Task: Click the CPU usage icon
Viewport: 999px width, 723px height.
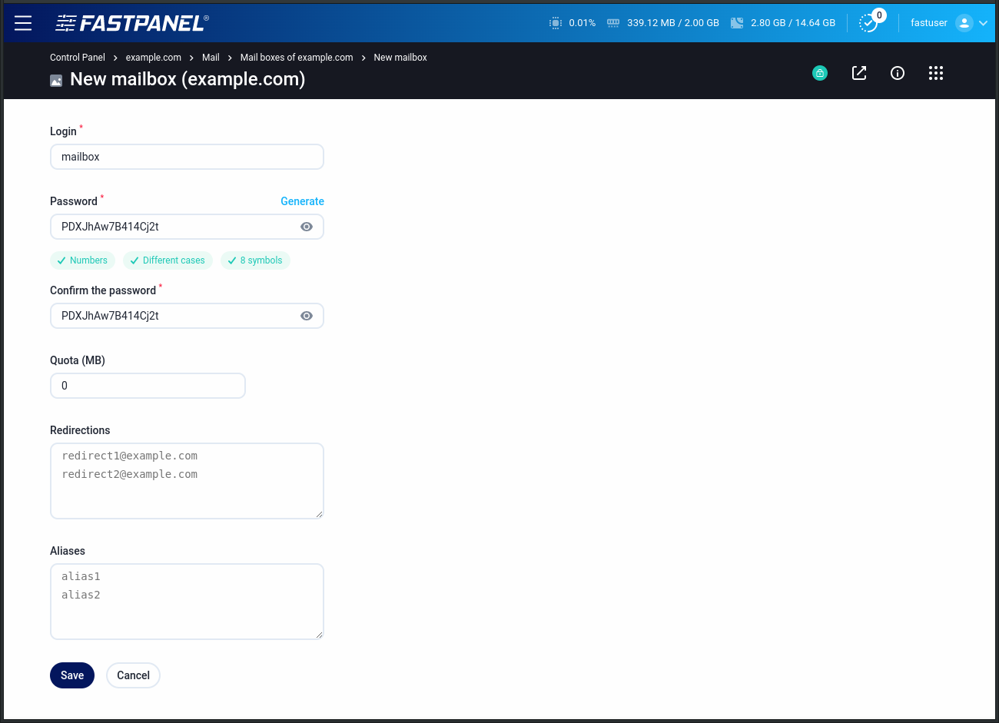Action: (x=556, y=23)
